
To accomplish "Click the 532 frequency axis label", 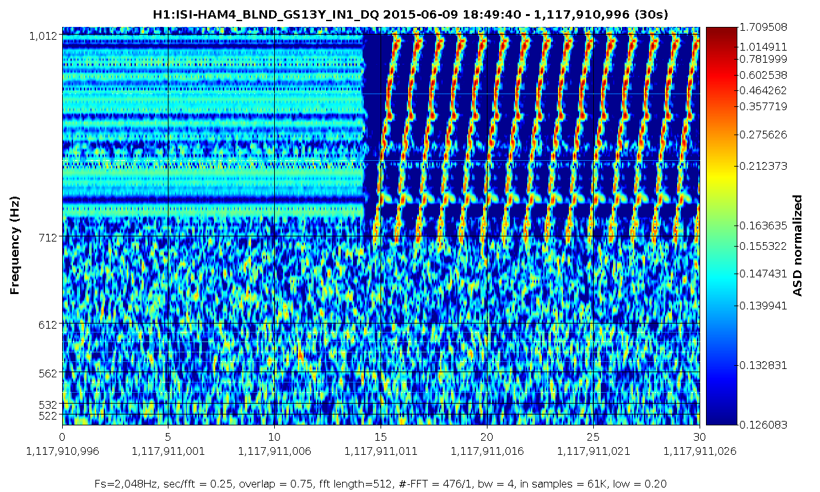I will (49, 404).
